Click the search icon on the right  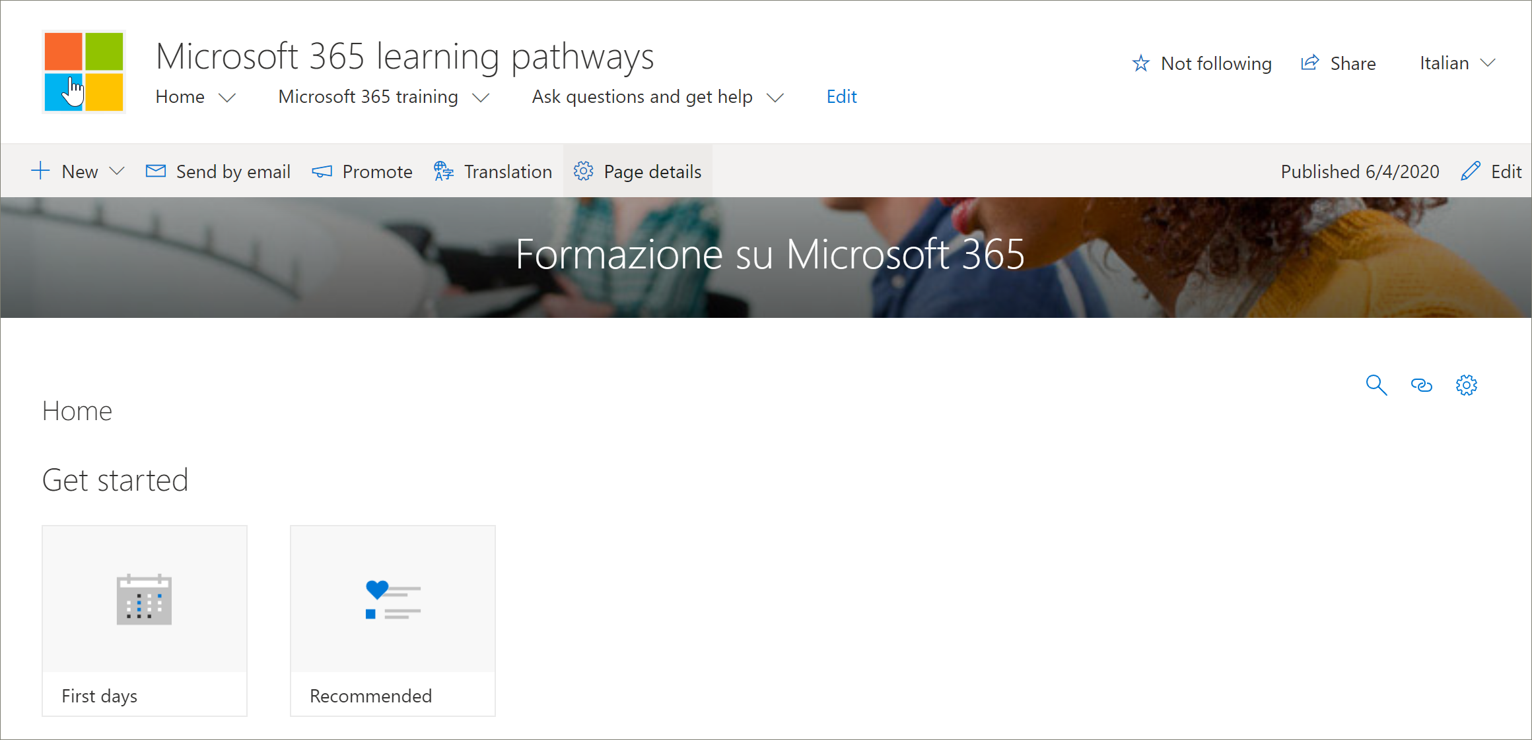(1377, 385)
